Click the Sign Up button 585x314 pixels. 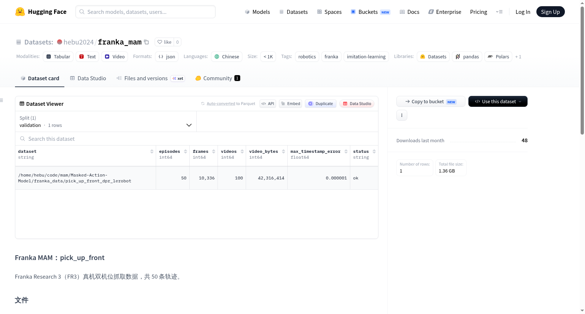click(550, 12)
